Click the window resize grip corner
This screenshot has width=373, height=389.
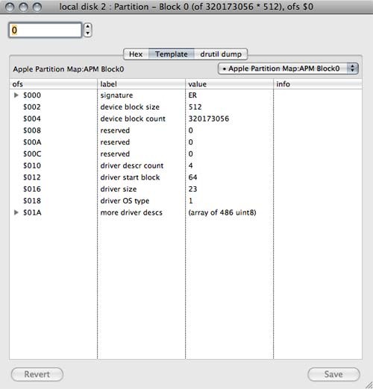368,385
